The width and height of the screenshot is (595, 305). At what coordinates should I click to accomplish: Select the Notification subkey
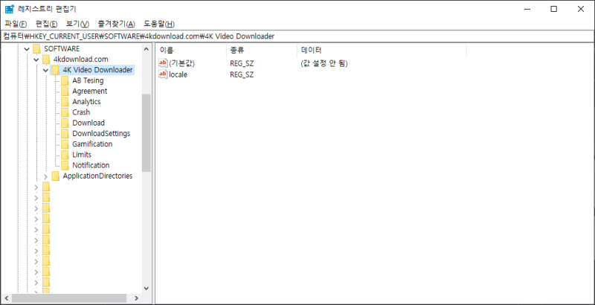click(91, 165)
